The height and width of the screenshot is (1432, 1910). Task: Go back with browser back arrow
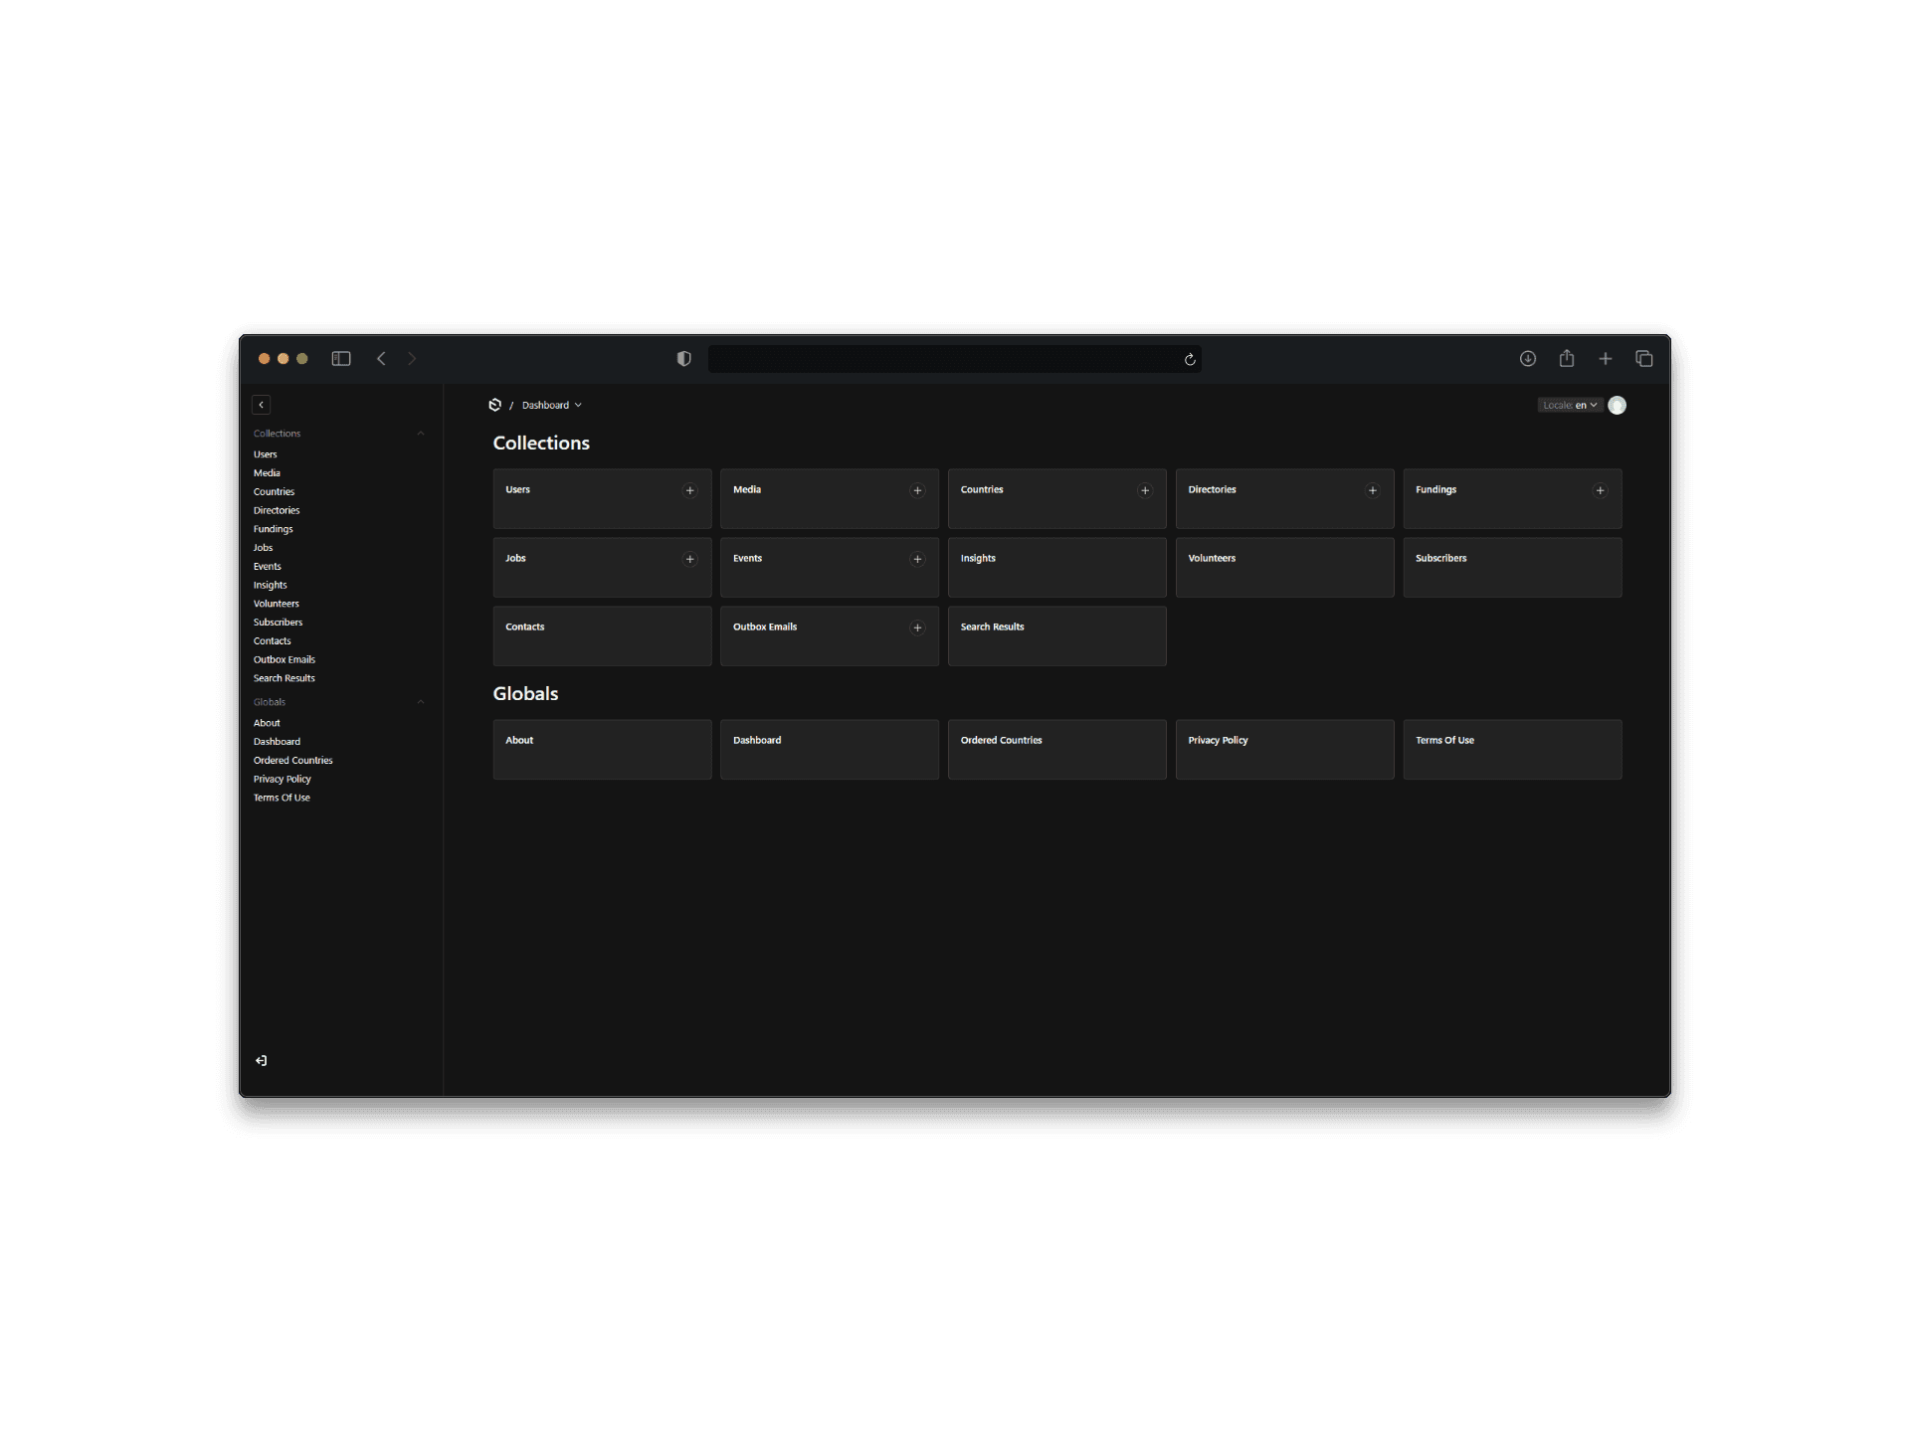coord(381,359)
